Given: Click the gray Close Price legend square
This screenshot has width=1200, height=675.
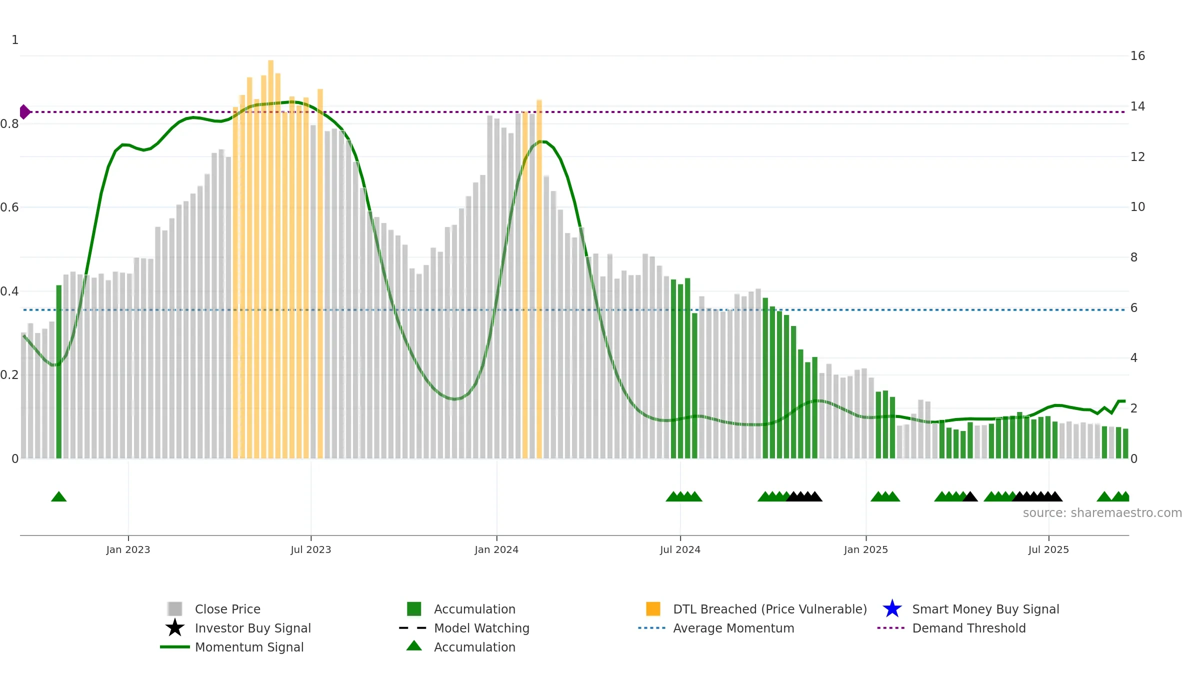Looking at the screenshot, I should (x=175, y=608).
